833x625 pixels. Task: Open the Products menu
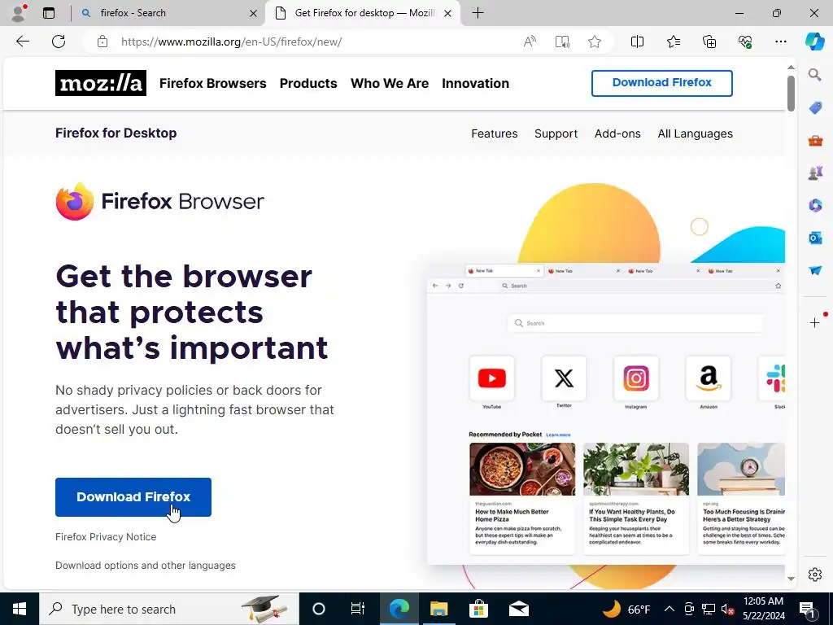[x=308, y=84]
